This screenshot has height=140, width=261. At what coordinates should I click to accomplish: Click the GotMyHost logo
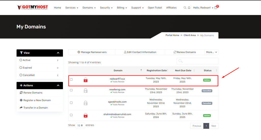[x=33, y=7]
